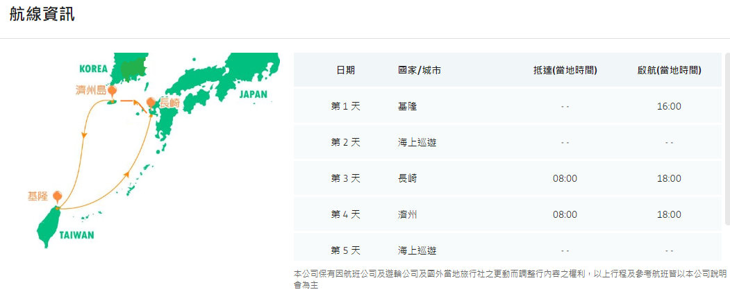730x292 pixels.
Task: Click the 日期 column header
Action: tap(345, 71)
